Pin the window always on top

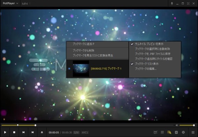(x=172, y=3)
